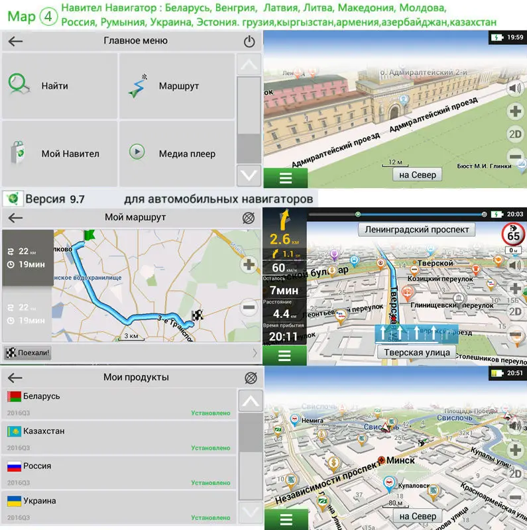Select the Беларусь product row
The height and width of the screenshot is (530, 527).
119,404
